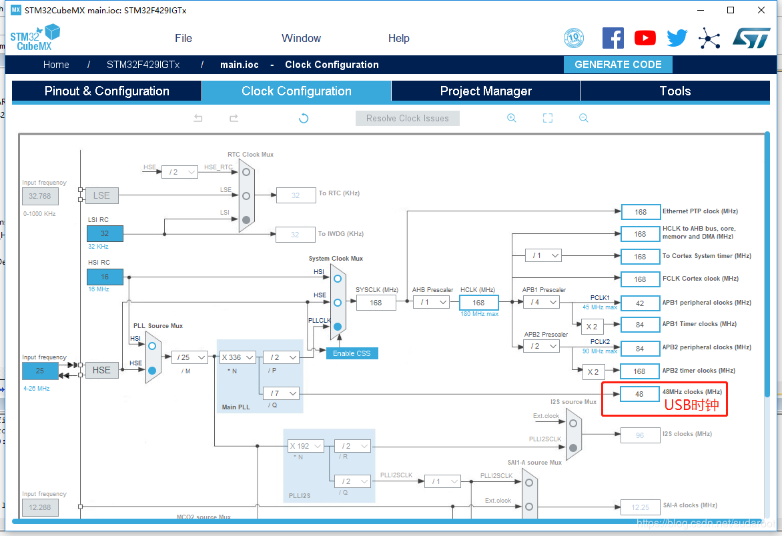Viewport: 782px width, 536px height.
Task: Click the ST community network icon
Action: [709, 38]
